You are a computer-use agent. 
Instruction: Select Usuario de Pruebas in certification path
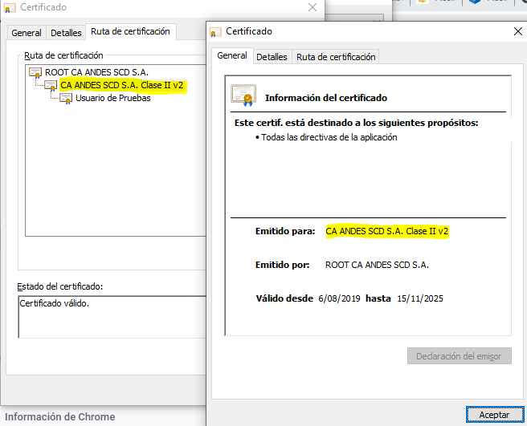click(112, 98)
